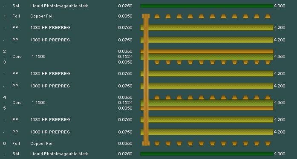This screenshot has width=297, height=159.
Task: Click the SM type label of the top row
Action: tap(16, 6)
